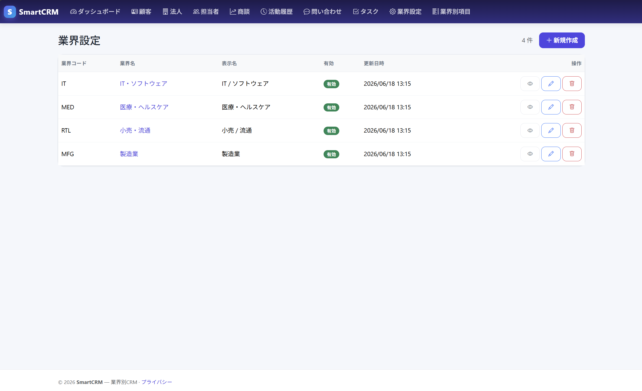
Task: Open the 商談 menu item
Action: click(240, 12)
